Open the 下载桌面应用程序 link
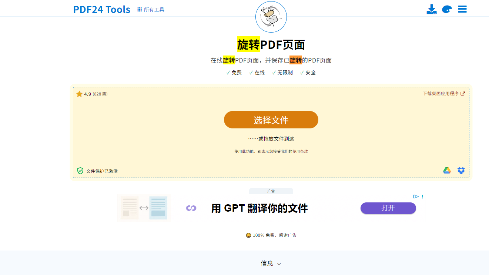Image resolution: width=489 pixels, height=279 pixels. point(443,94)
